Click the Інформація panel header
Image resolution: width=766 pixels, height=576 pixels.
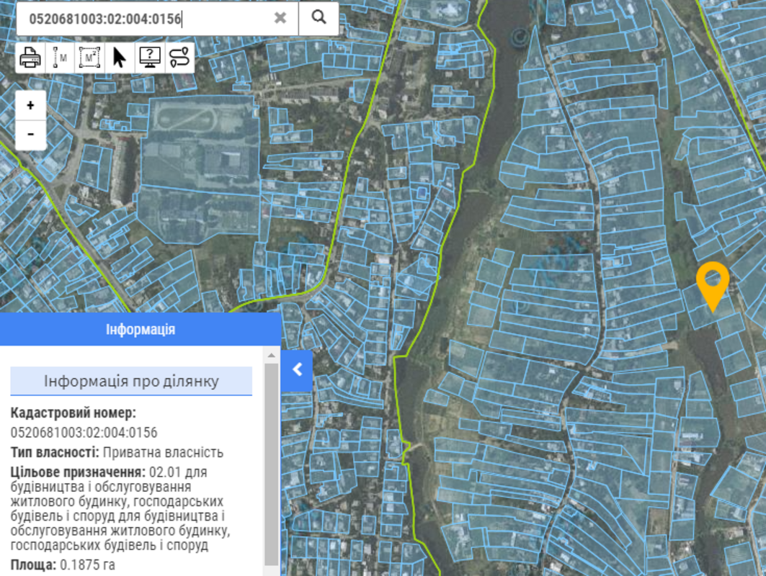coord(140,330)
